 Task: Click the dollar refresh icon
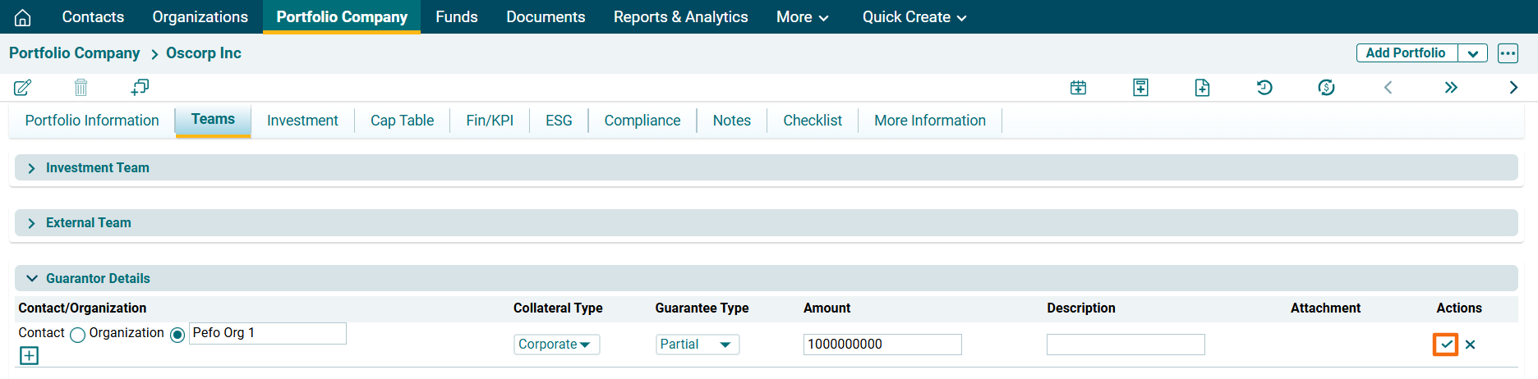(x=1326, y=87)
